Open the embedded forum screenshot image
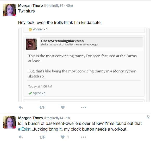This screenshot has width=151, height=141. tap(84, 65)
